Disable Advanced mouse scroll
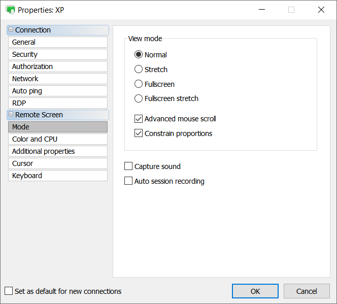This screenshot has height=304, width=337. pos(139,119)
